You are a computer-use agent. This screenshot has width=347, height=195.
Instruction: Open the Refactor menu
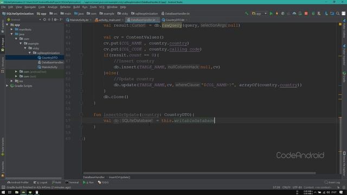pyautogui.click(x=65, y=7)
